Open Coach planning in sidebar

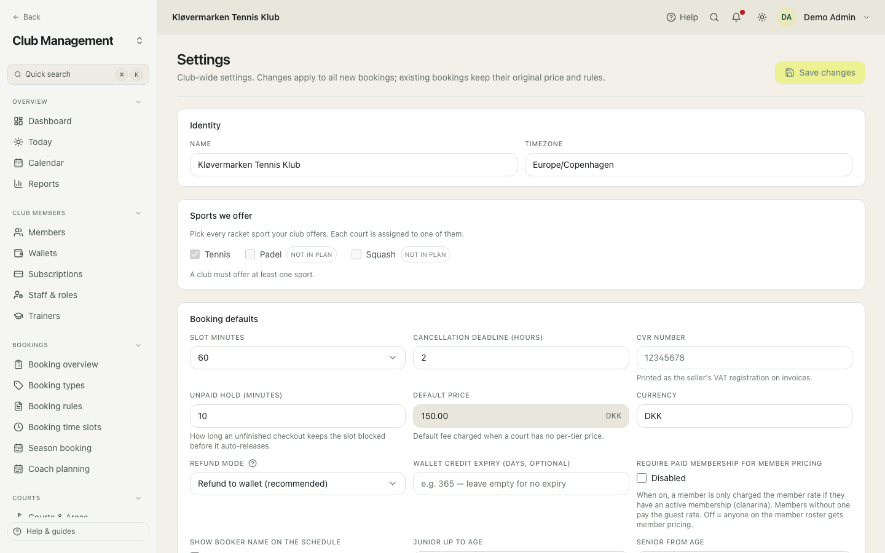(78, 469)
